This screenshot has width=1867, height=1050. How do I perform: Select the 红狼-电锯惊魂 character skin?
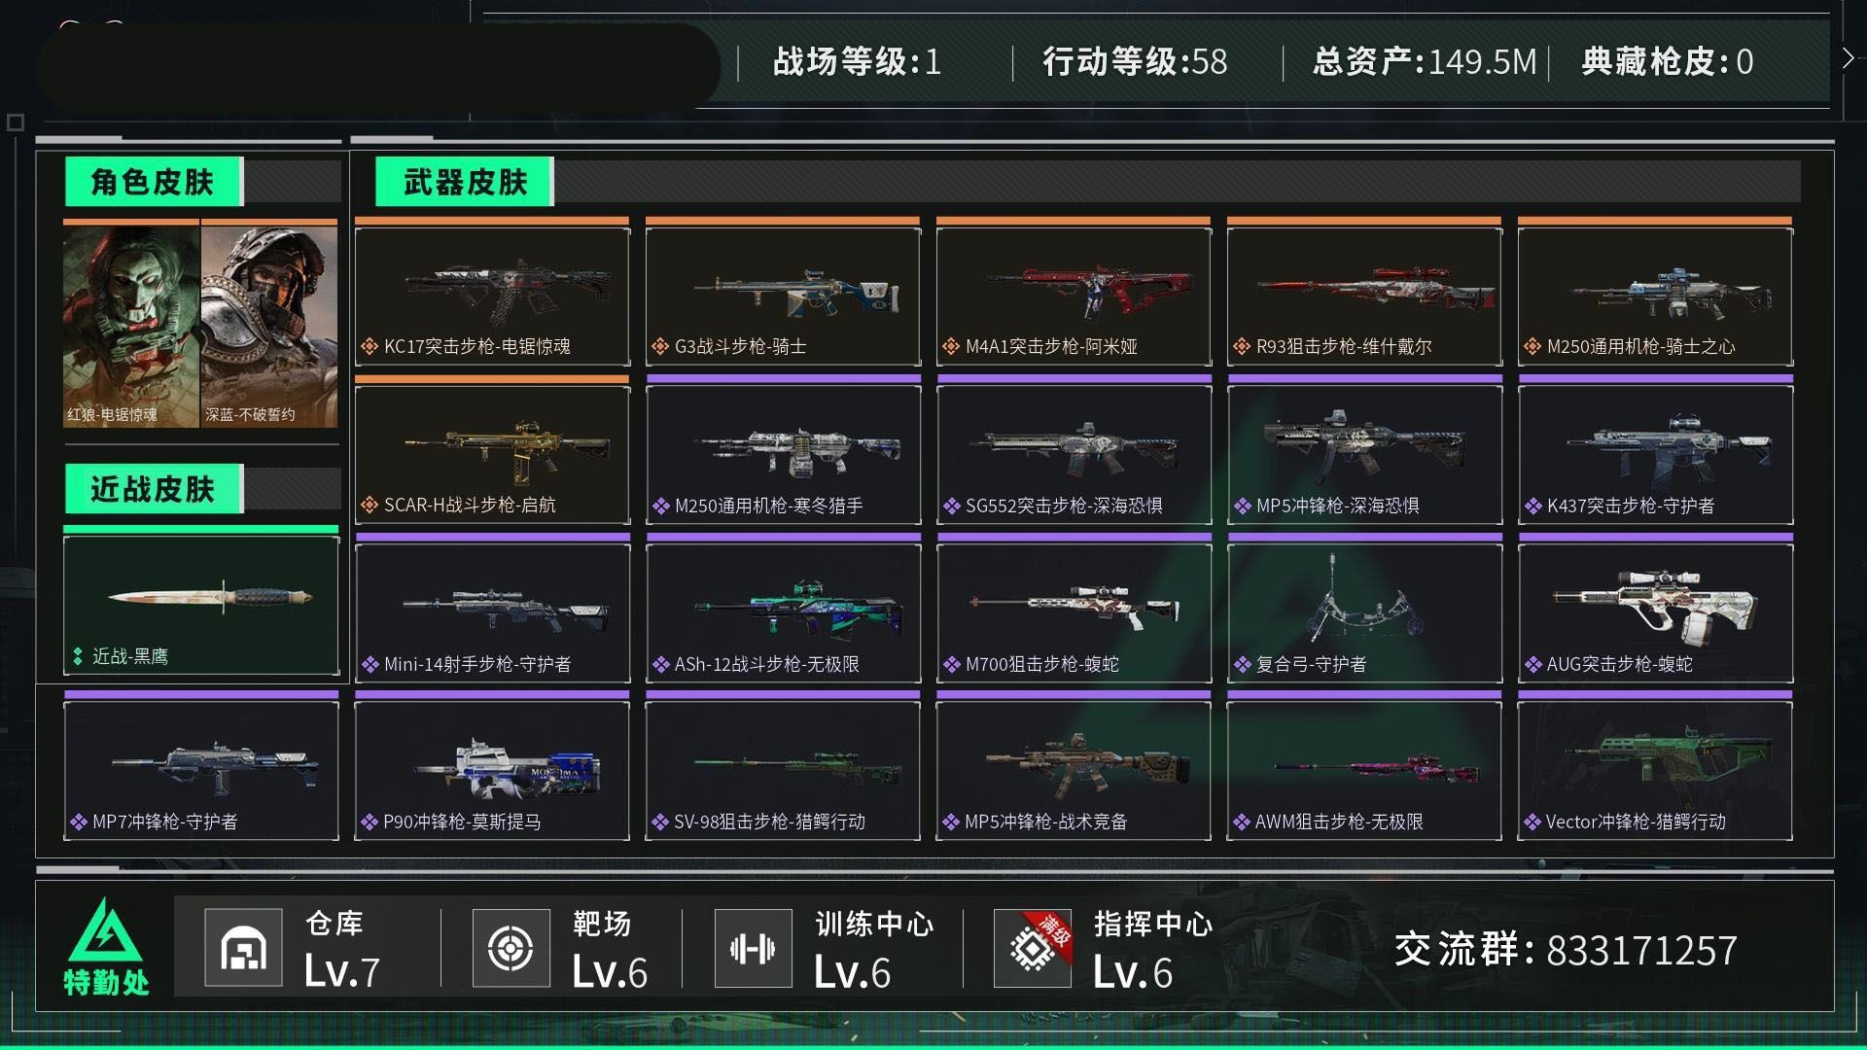click(131, 324)
